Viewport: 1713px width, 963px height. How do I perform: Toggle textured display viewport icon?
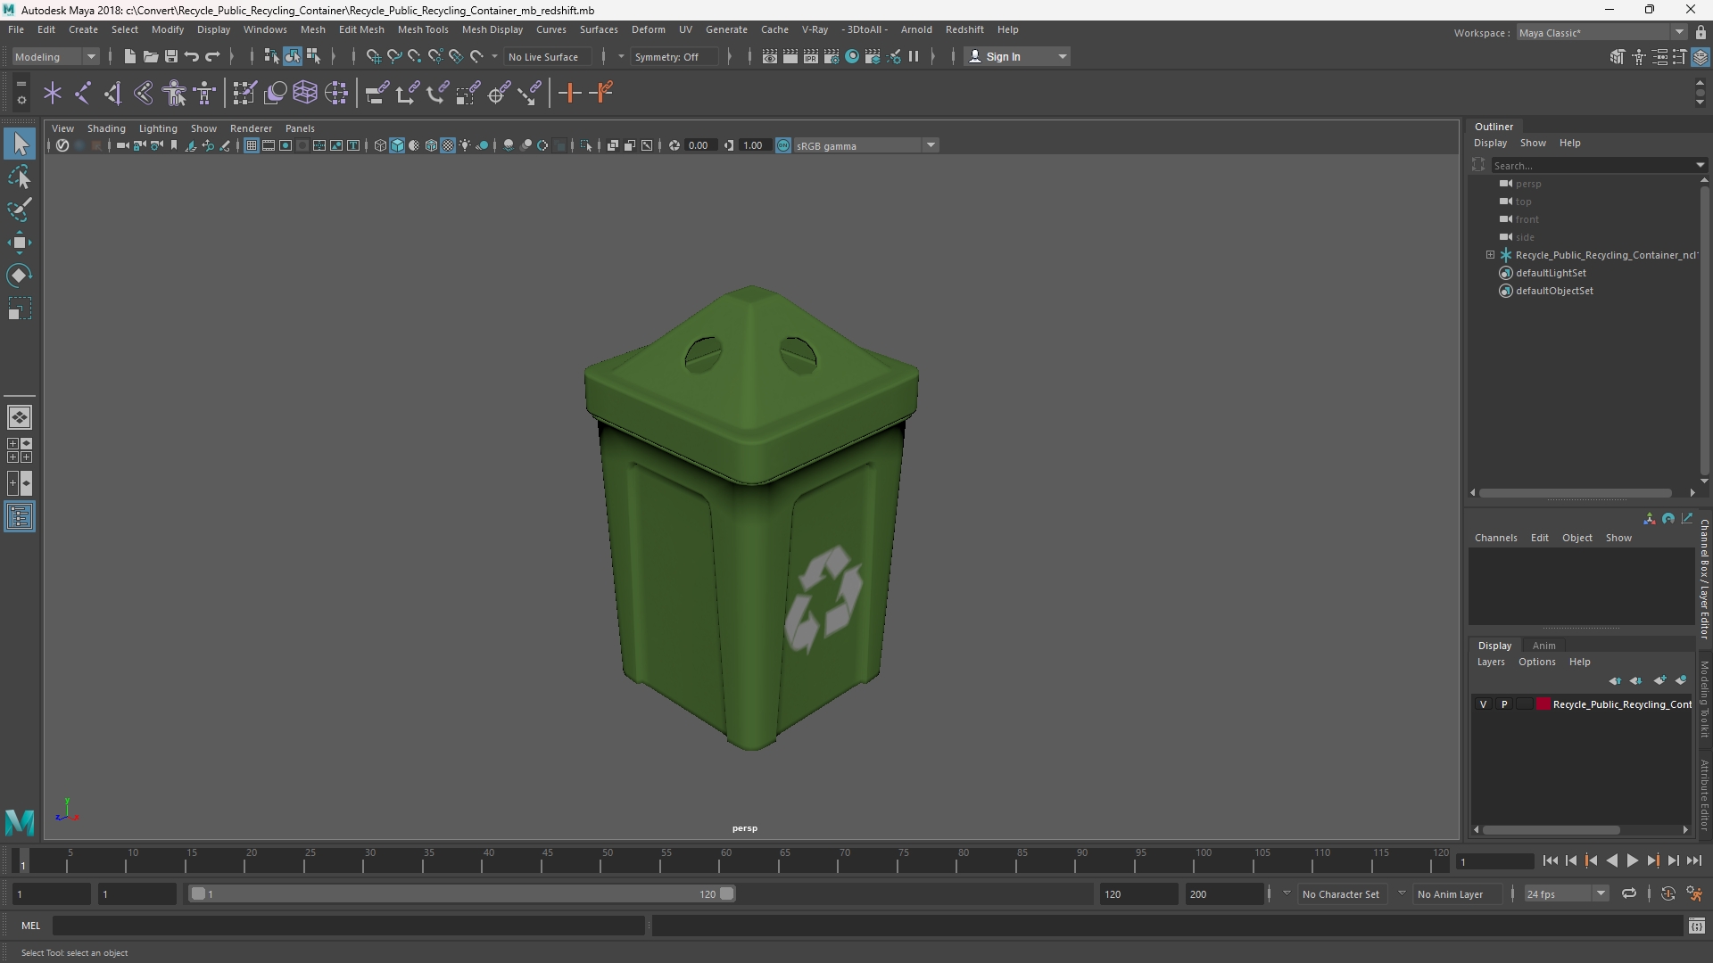448,145
